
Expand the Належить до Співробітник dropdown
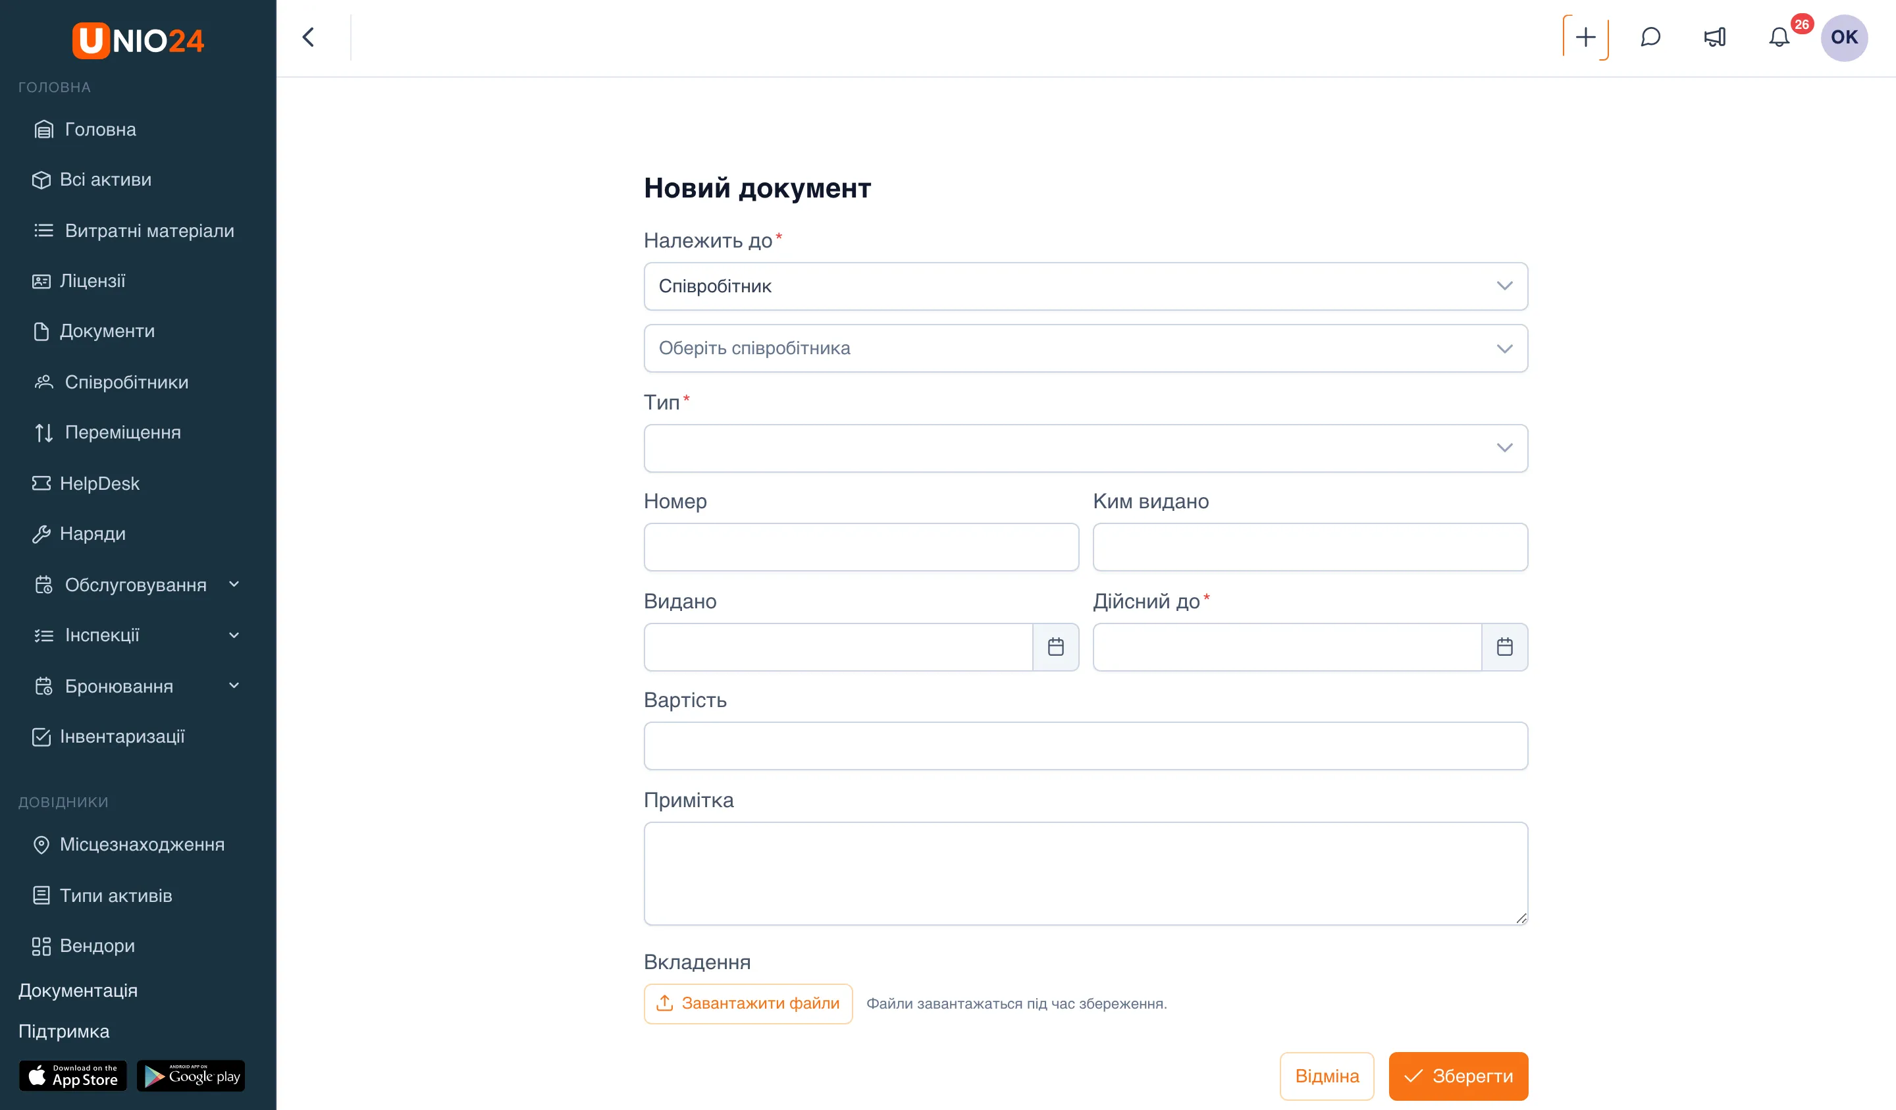1086,286
